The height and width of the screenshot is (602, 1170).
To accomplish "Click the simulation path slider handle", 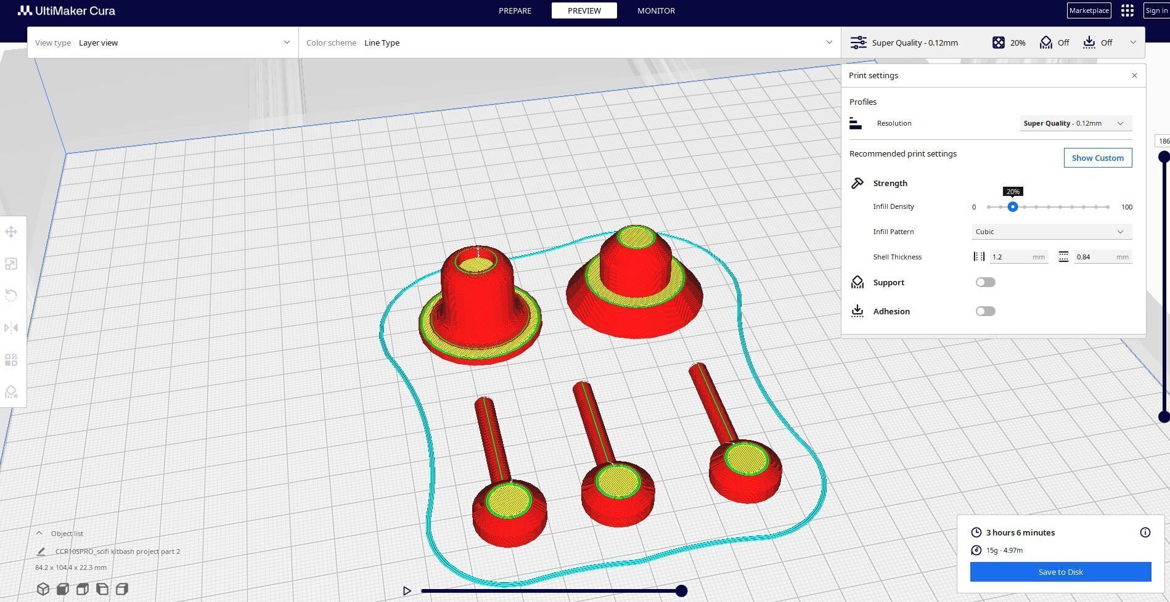I will [x=681, y=591].
